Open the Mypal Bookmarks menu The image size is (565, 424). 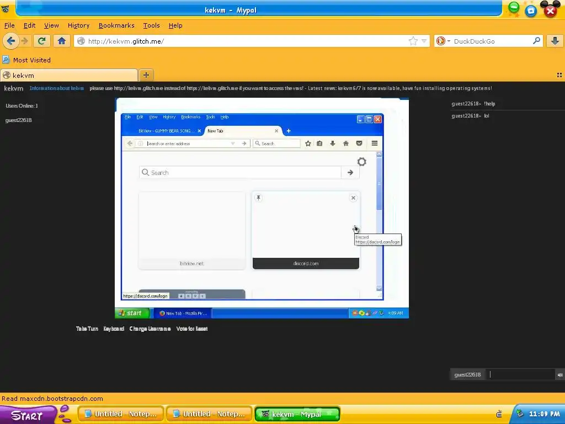click(116, 25)
